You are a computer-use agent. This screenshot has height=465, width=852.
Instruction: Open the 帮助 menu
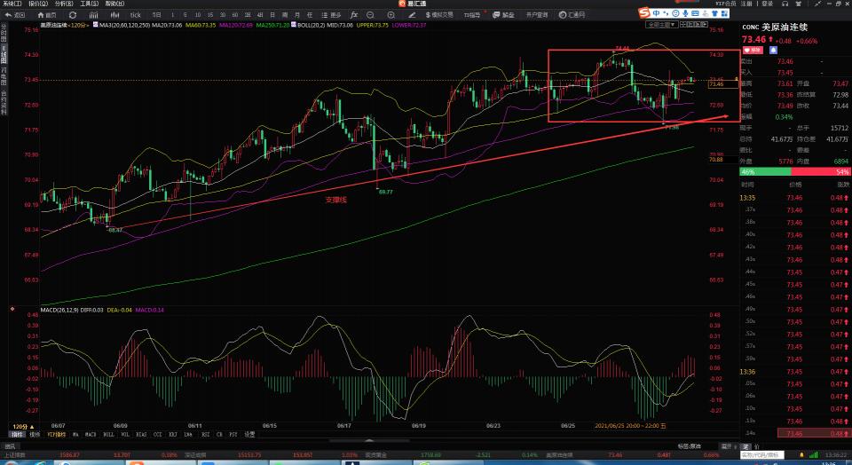tap(114, 4)
